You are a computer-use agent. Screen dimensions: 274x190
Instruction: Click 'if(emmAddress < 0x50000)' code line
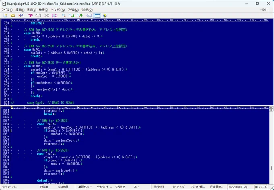coord(52,83)
